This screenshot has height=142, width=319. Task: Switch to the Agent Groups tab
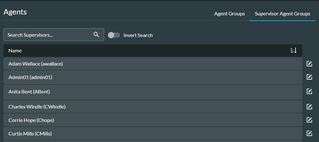[x=229, y=14]
